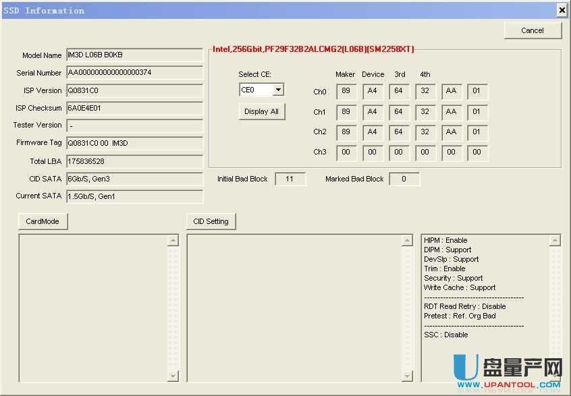Click scroll up arrow in features list

(x=555, y=241)
